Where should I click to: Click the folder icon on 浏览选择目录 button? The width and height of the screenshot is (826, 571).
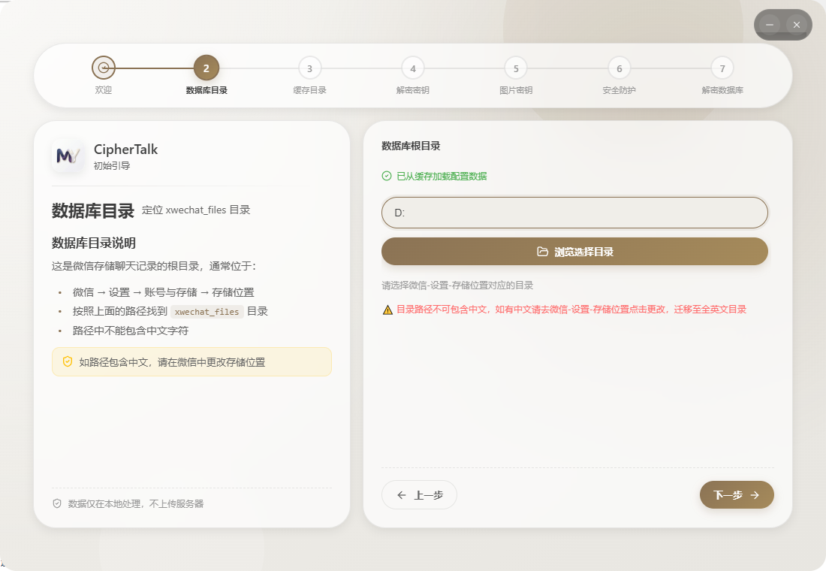coord(543,251)
